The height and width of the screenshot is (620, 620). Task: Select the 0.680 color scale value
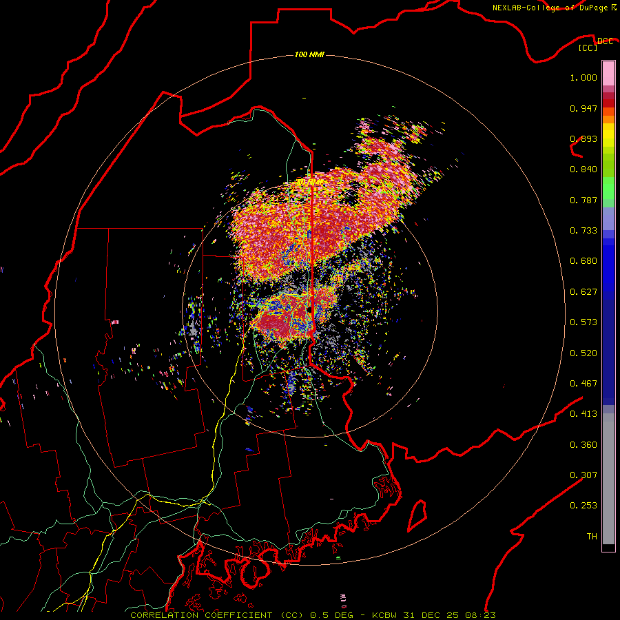(x=583, y=261)
